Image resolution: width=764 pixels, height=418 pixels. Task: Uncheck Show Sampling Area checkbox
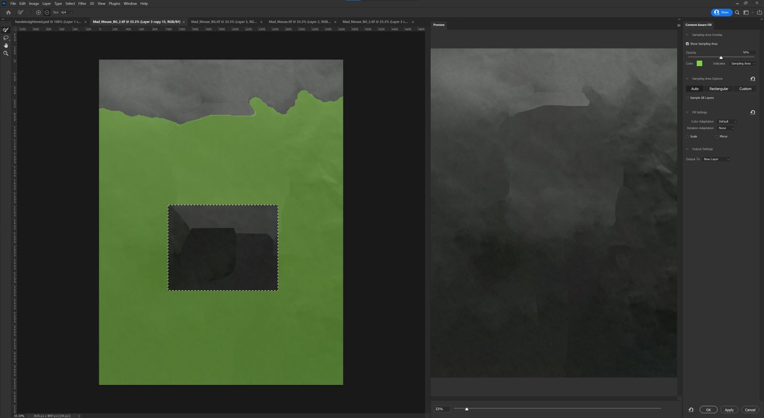point(688,44)
